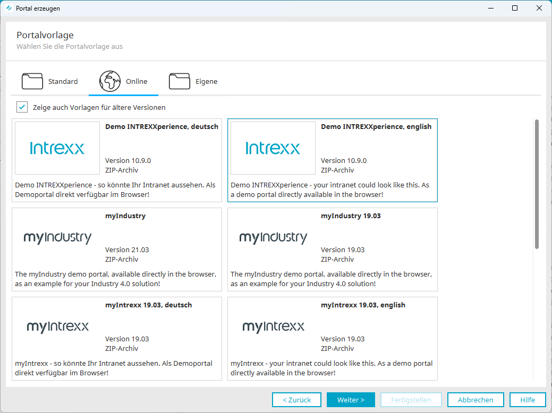552x413 pixels.
Task: Click the Intrexx logo of deutsch demo
Action: [x=57, y=148]
